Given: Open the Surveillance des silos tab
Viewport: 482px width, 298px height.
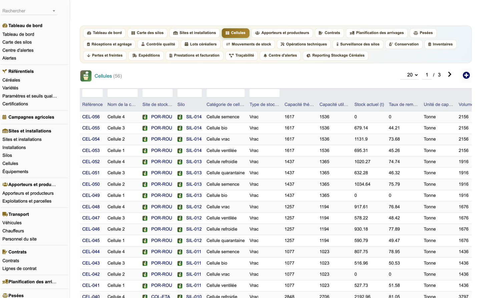Looking at the screenshot, I should tap(358, 44).
